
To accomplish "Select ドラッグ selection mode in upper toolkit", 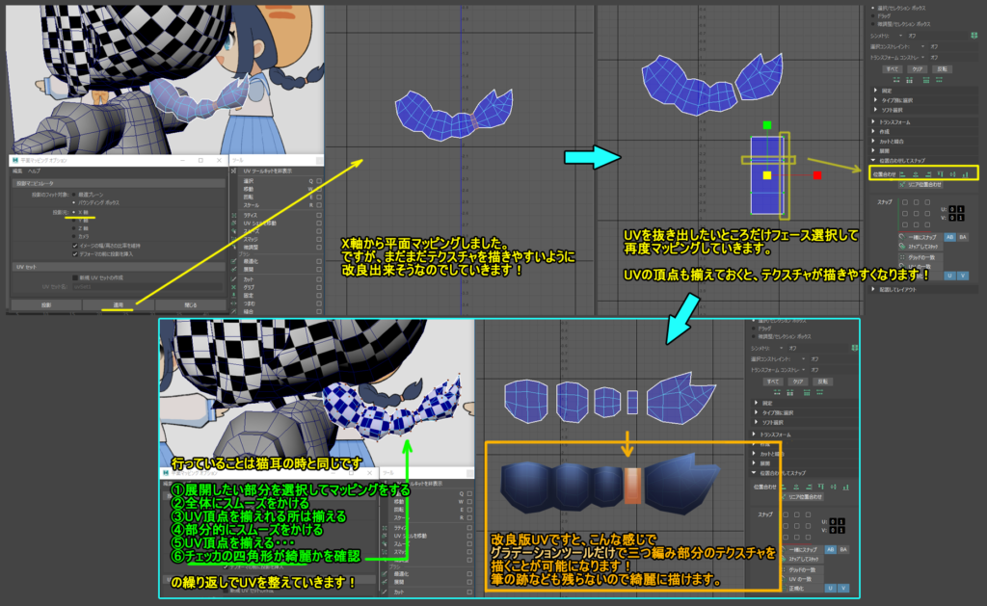I will [x=873, y=15].
